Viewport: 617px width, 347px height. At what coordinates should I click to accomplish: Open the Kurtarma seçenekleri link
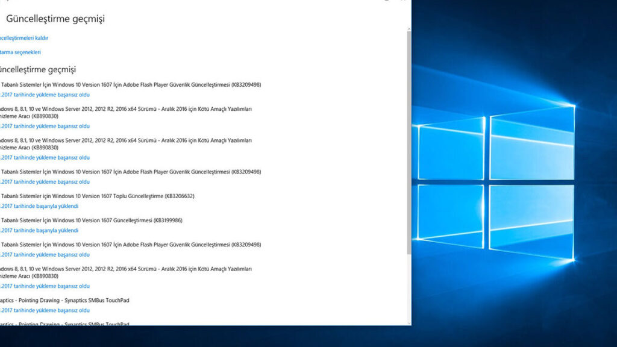tap(19, 52)
